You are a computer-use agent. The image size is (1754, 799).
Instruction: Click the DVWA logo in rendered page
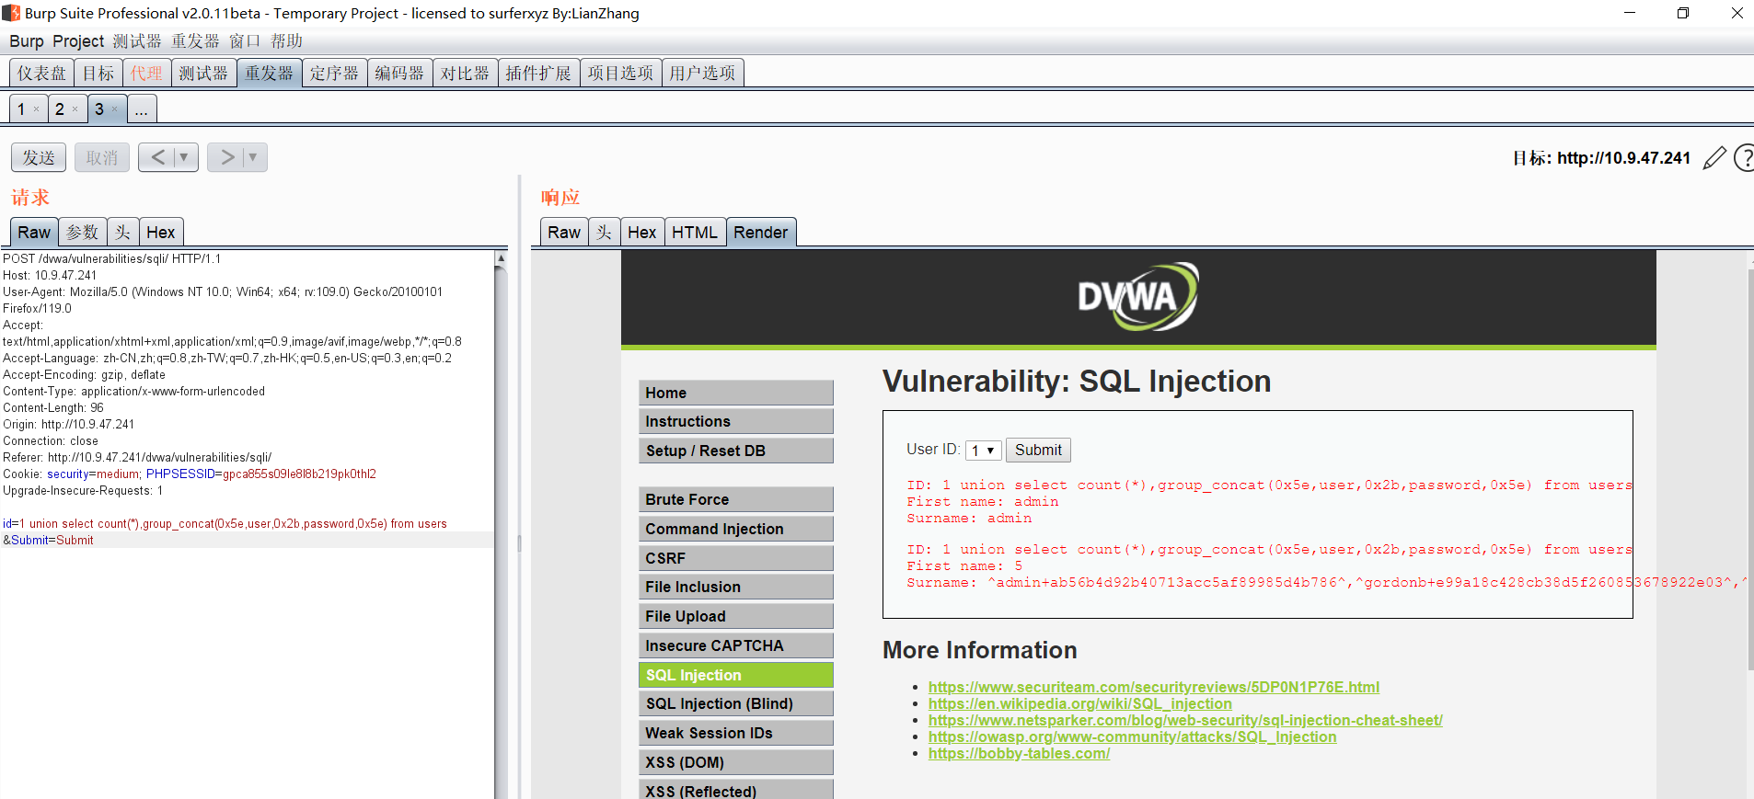tap(1138, 297)
